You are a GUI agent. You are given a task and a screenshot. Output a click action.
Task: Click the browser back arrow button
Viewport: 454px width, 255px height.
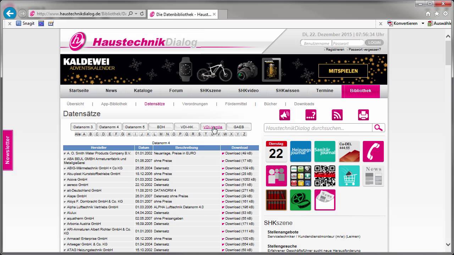click(x=10, y=14)
